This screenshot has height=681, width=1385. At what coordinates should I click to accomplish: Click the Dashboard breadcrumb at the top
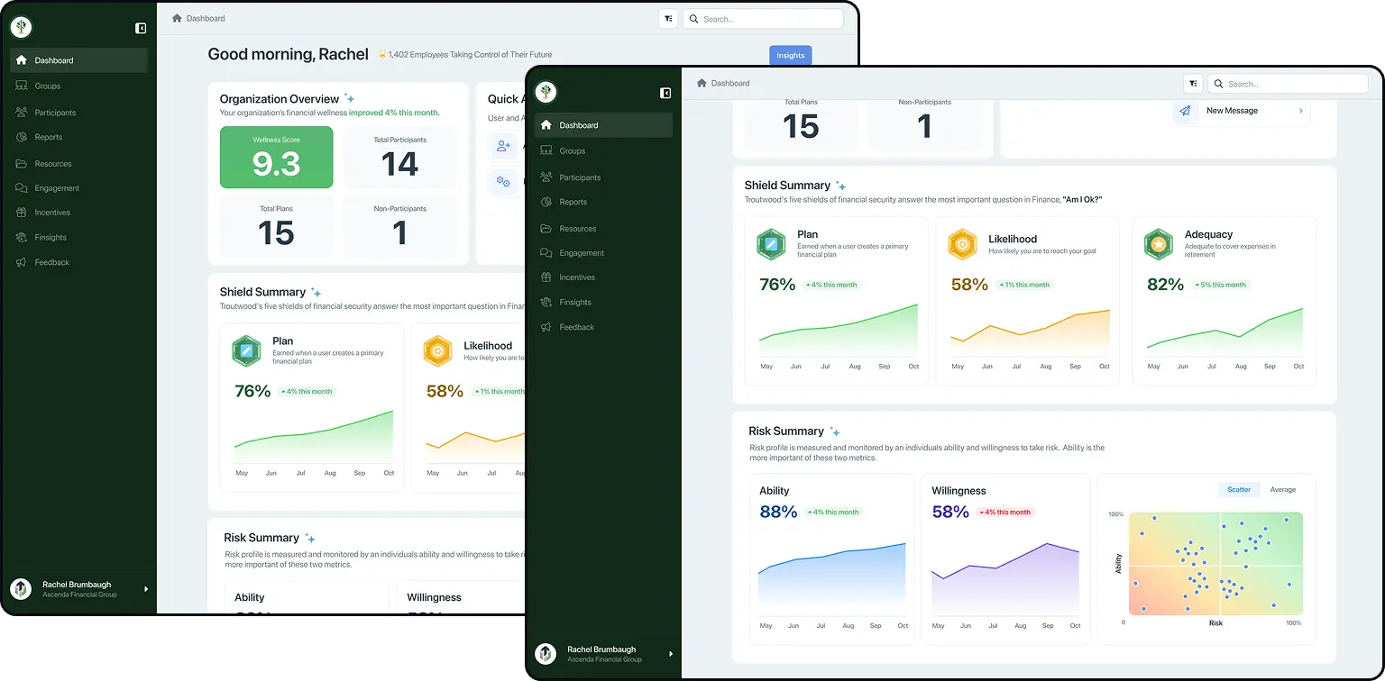724,82
